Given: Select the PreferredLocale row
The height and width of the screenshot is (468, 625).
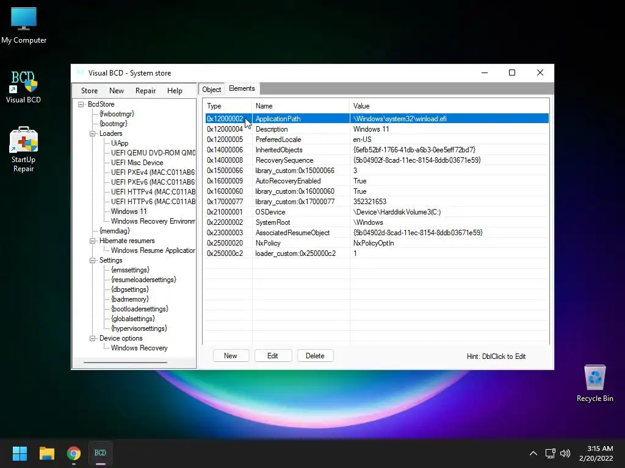Looking at the screenshot, I should coord(377,140).
